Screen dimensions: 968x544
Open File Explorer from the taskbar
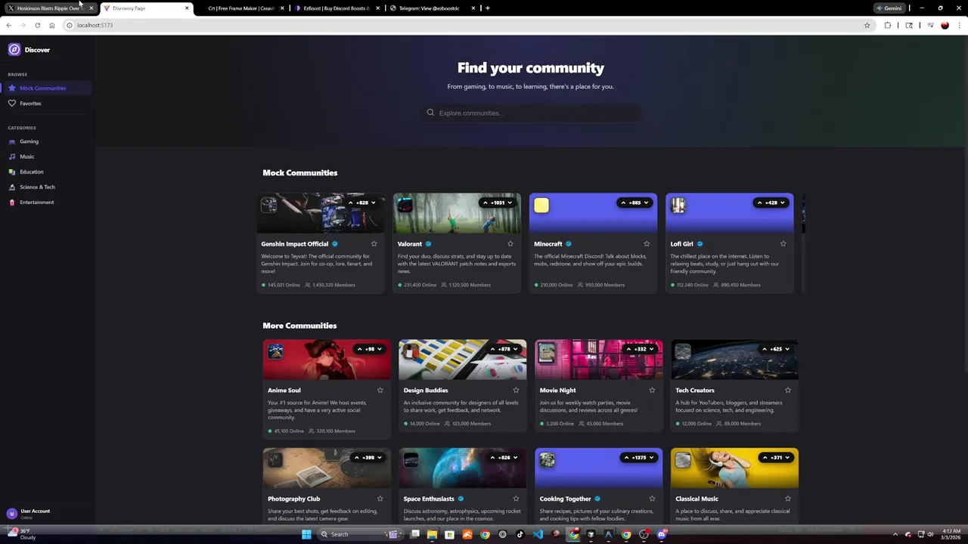point(432,534)
